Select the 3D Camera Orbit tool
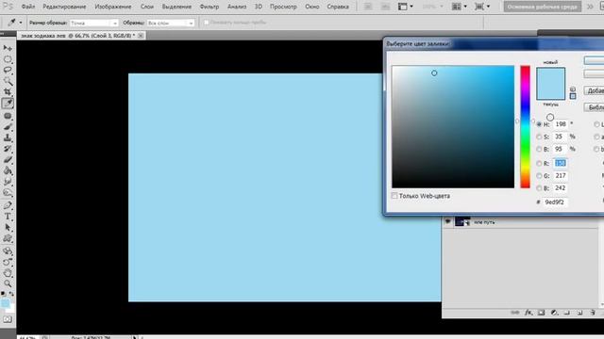This screenshot has width=604, height=339. [x=8, y=262]
